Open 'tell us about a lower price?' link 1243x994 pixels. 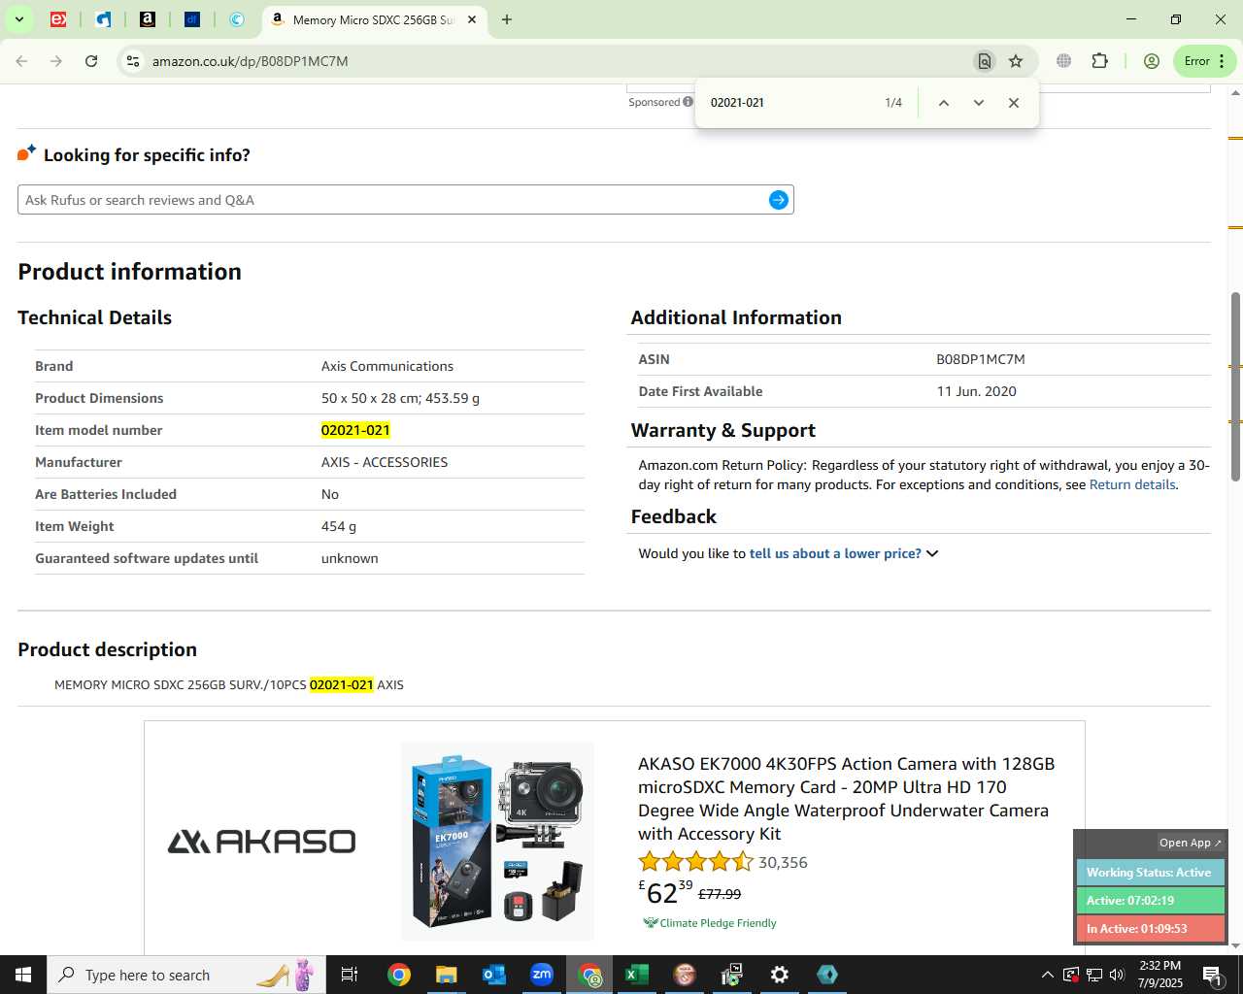coord(835,553)
